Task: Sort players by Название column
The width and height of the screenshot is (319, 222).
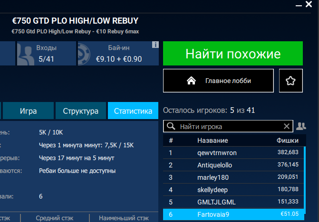Action: point(213,140)
